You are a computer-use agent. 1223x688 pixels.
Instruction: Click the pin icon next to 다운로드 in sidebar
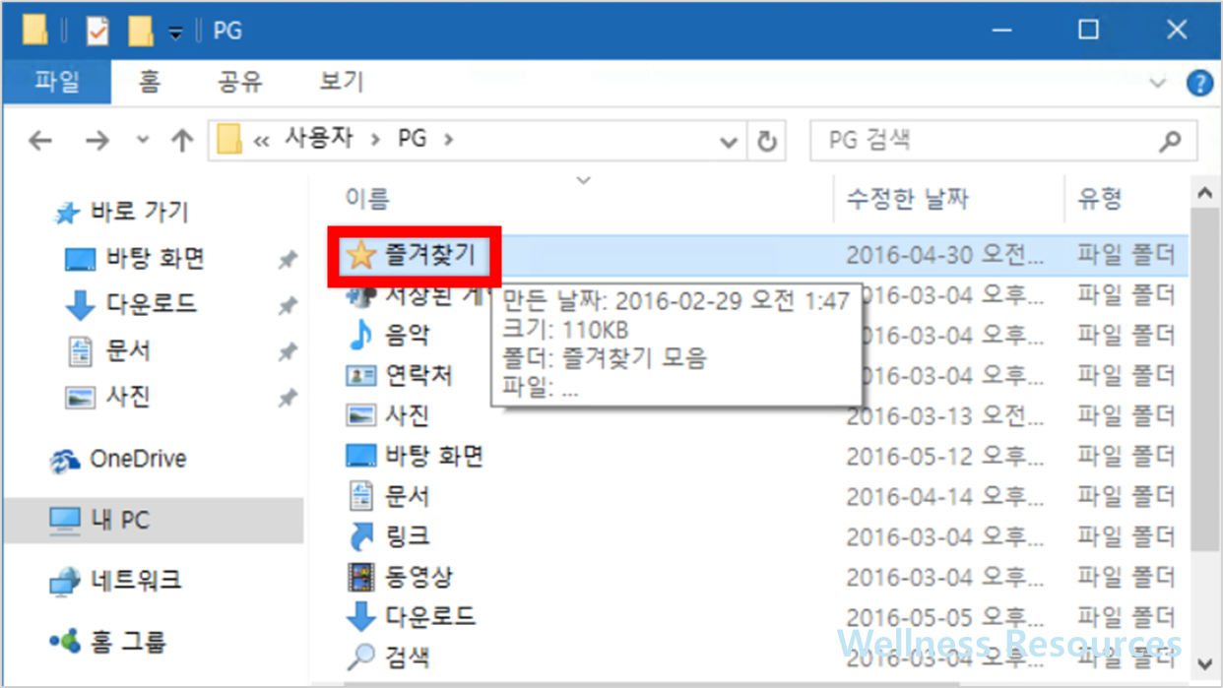click(x=287, y=305)
